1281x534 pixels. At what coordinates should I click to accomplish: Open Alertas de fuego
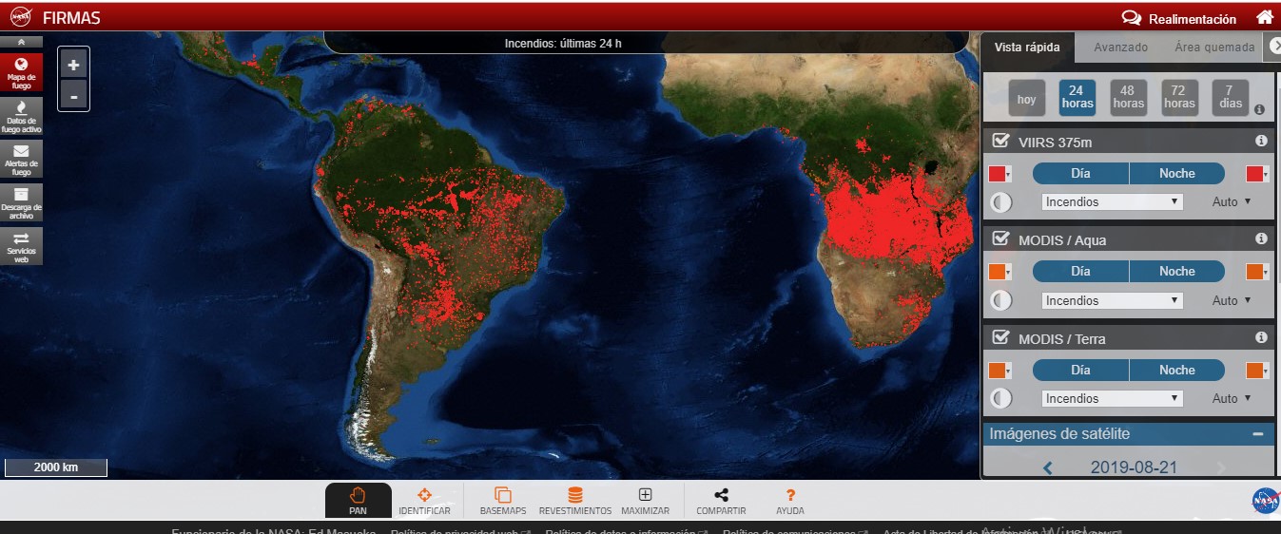(21, 159)
